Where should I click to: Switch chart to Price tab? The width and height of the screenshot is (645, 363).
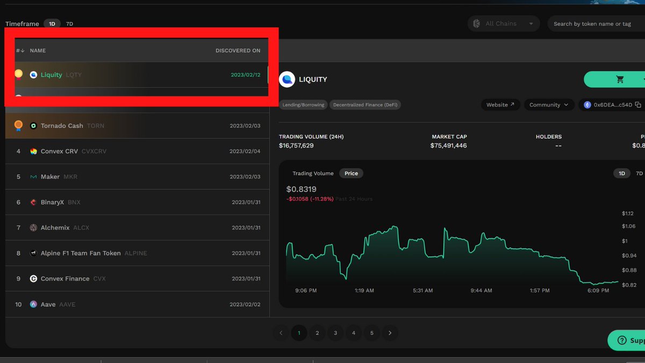pyautogui.click(x=351, y=173)
